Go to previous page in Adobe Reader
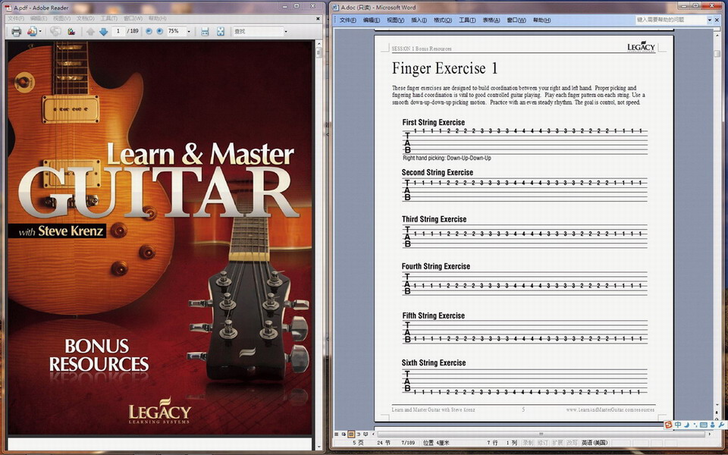Screen dimensions: 728x455 coord(90,32)
